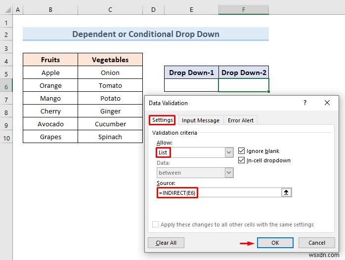Select the Avocado cell
The width and height of the screenshot is (345, 260).
50,124
